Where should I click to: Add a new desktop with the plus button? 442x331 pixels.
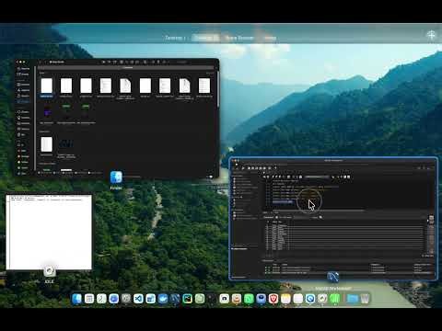tap(431, 35)
